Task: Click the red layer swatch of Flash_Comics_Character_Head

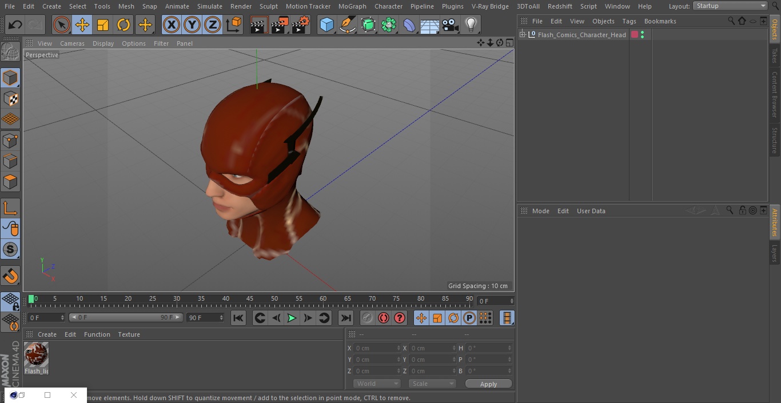Action: [x=634, y=35]
